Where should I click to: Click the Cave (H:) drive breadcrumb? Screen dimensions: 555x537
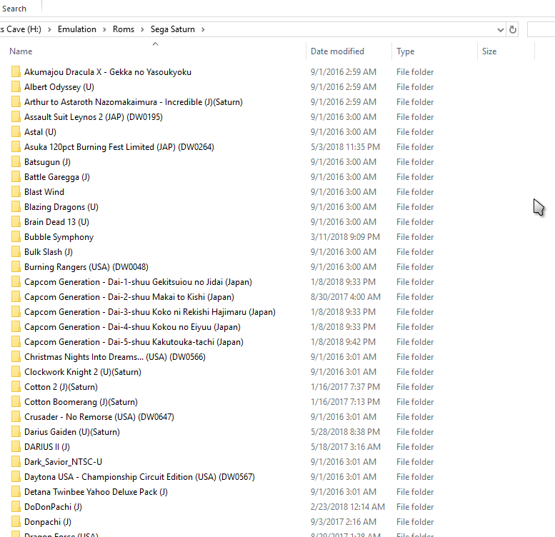pos(21,29)
